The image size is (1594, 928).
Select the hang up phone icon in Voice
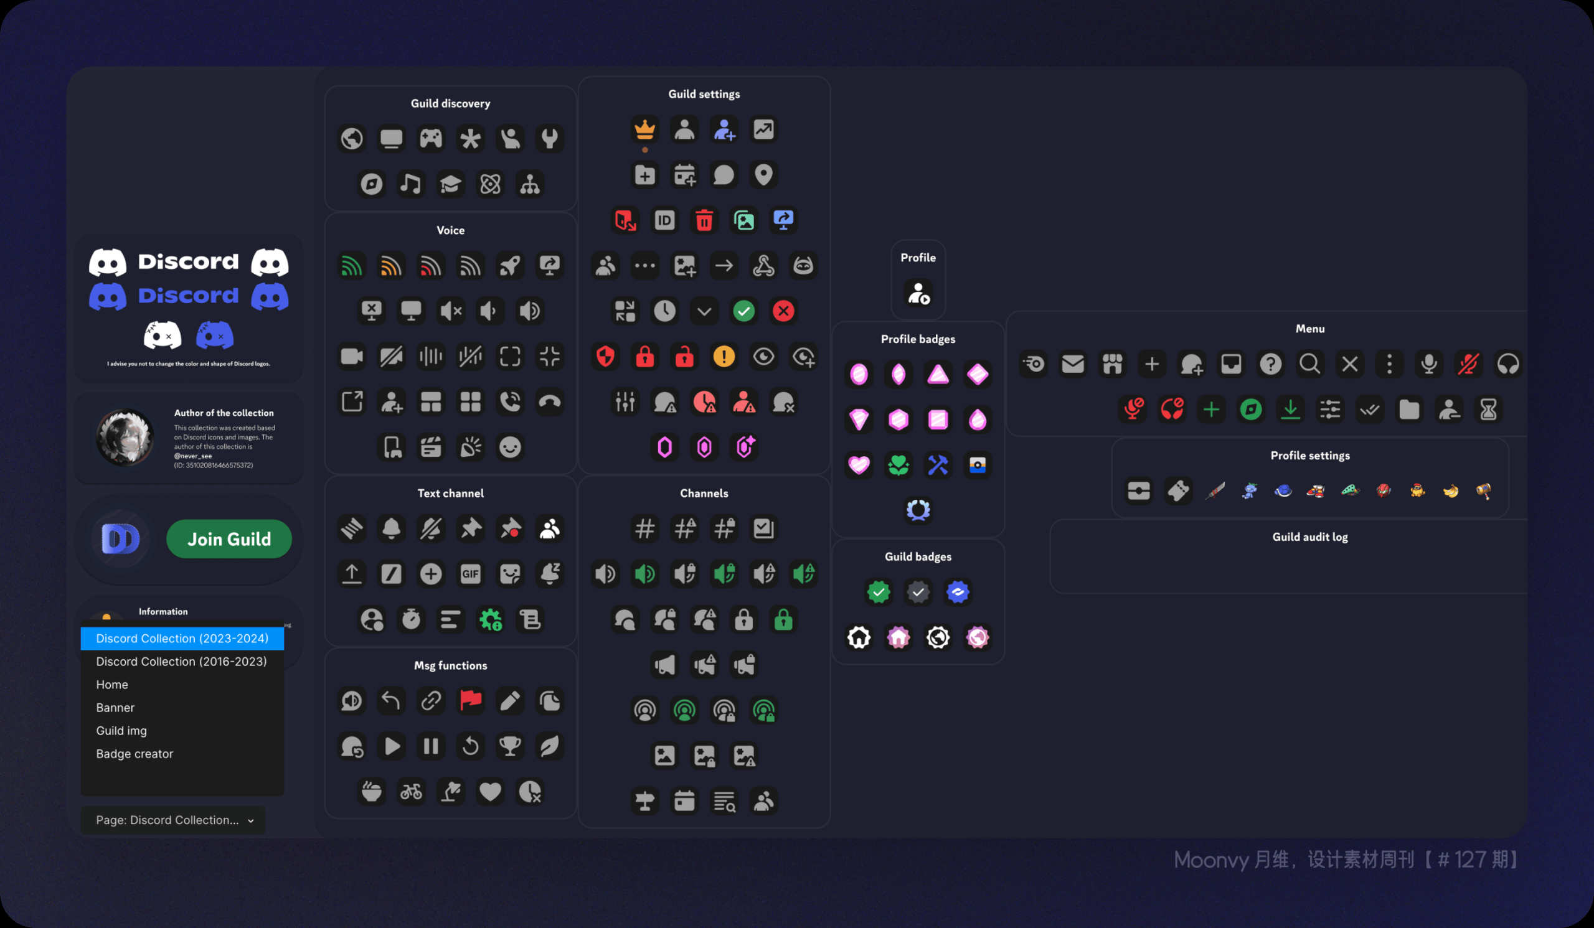550,402
